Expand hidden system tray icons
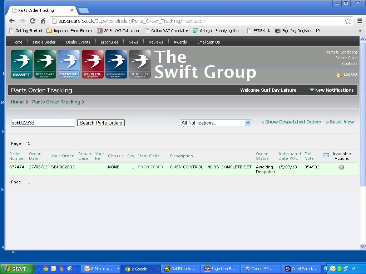366x274 pixels. pyautogui.click(x=326, y=269)
